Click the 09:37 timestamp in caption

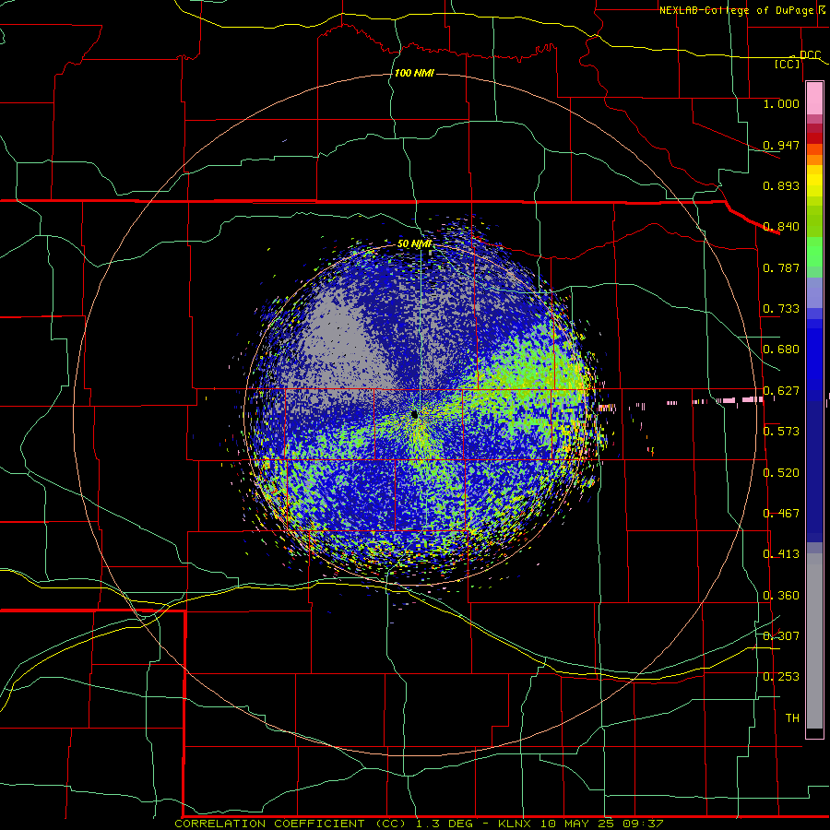(x=644, y=824)
